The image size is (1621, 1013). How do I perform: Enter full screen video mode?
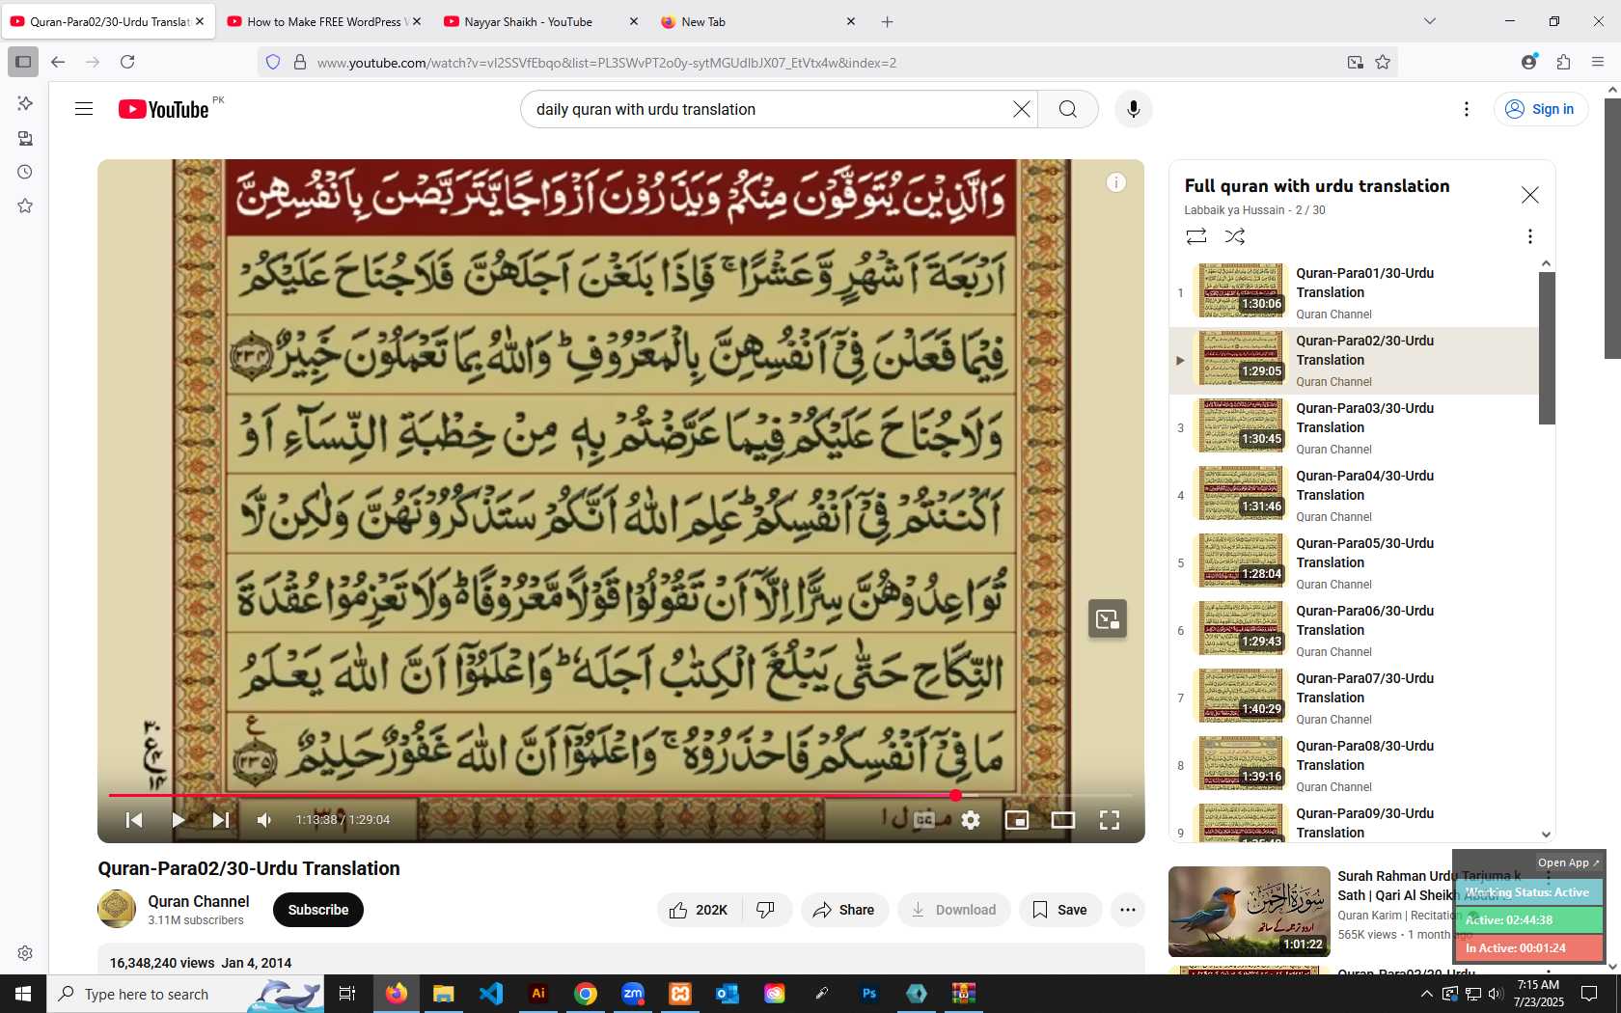[1110, 819]
